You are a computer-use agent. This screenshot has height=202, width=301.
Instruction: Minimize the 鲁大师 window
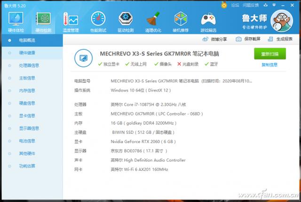point(283,5)
